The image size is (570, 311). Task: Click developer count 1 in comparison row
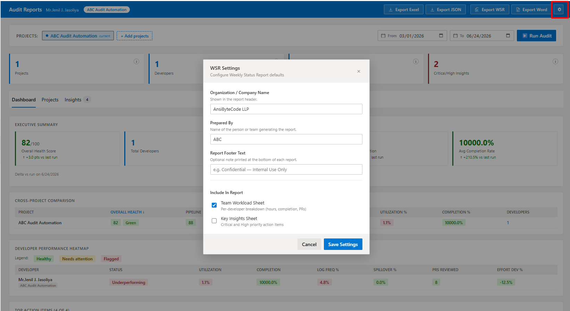[508, 223]
